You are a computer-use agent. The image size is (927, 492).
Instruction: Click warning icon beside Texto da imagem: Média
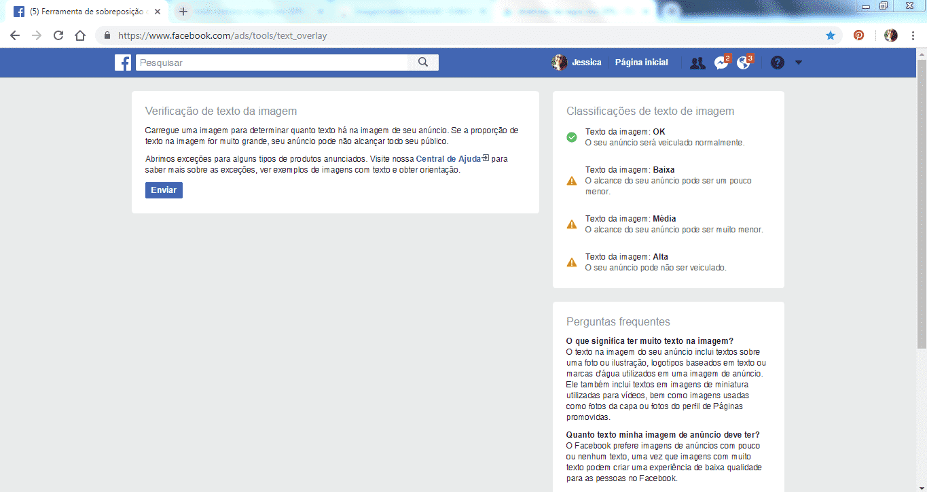point(572,224)
